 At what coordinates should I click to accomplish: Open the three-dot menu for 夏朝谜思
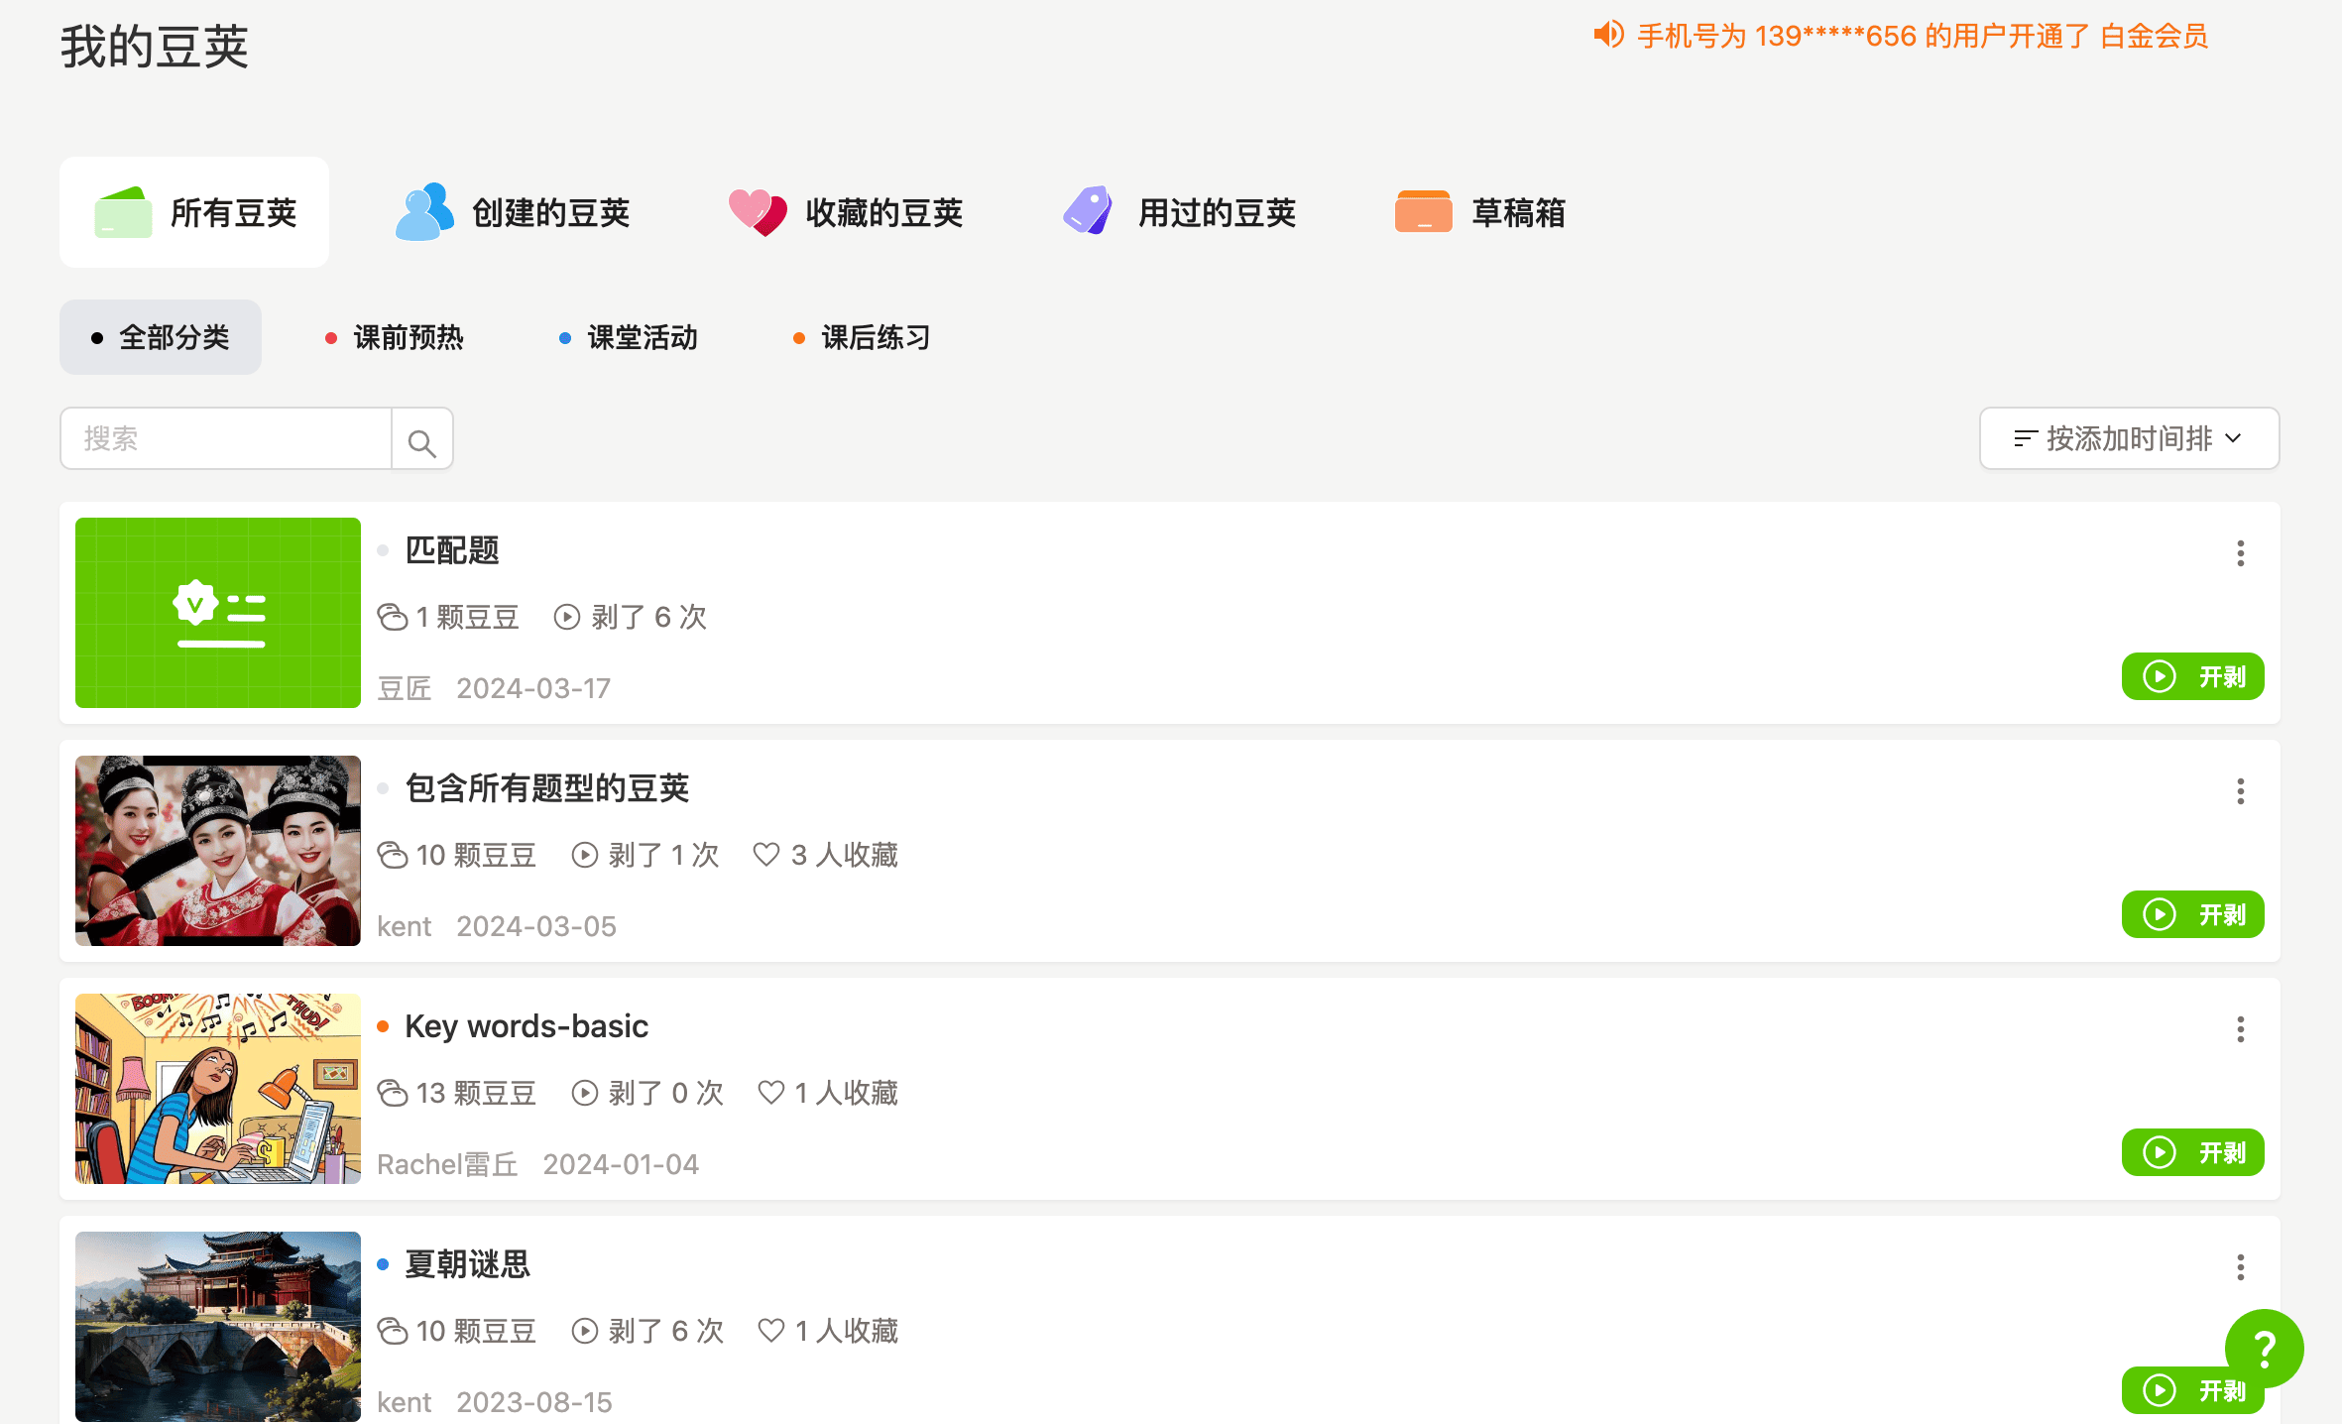(x=2240, y=1267)
